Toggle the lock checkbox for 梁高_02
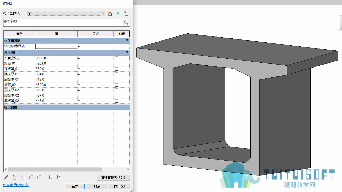Screen dimensions: 342x192 [x=116, y=85]
